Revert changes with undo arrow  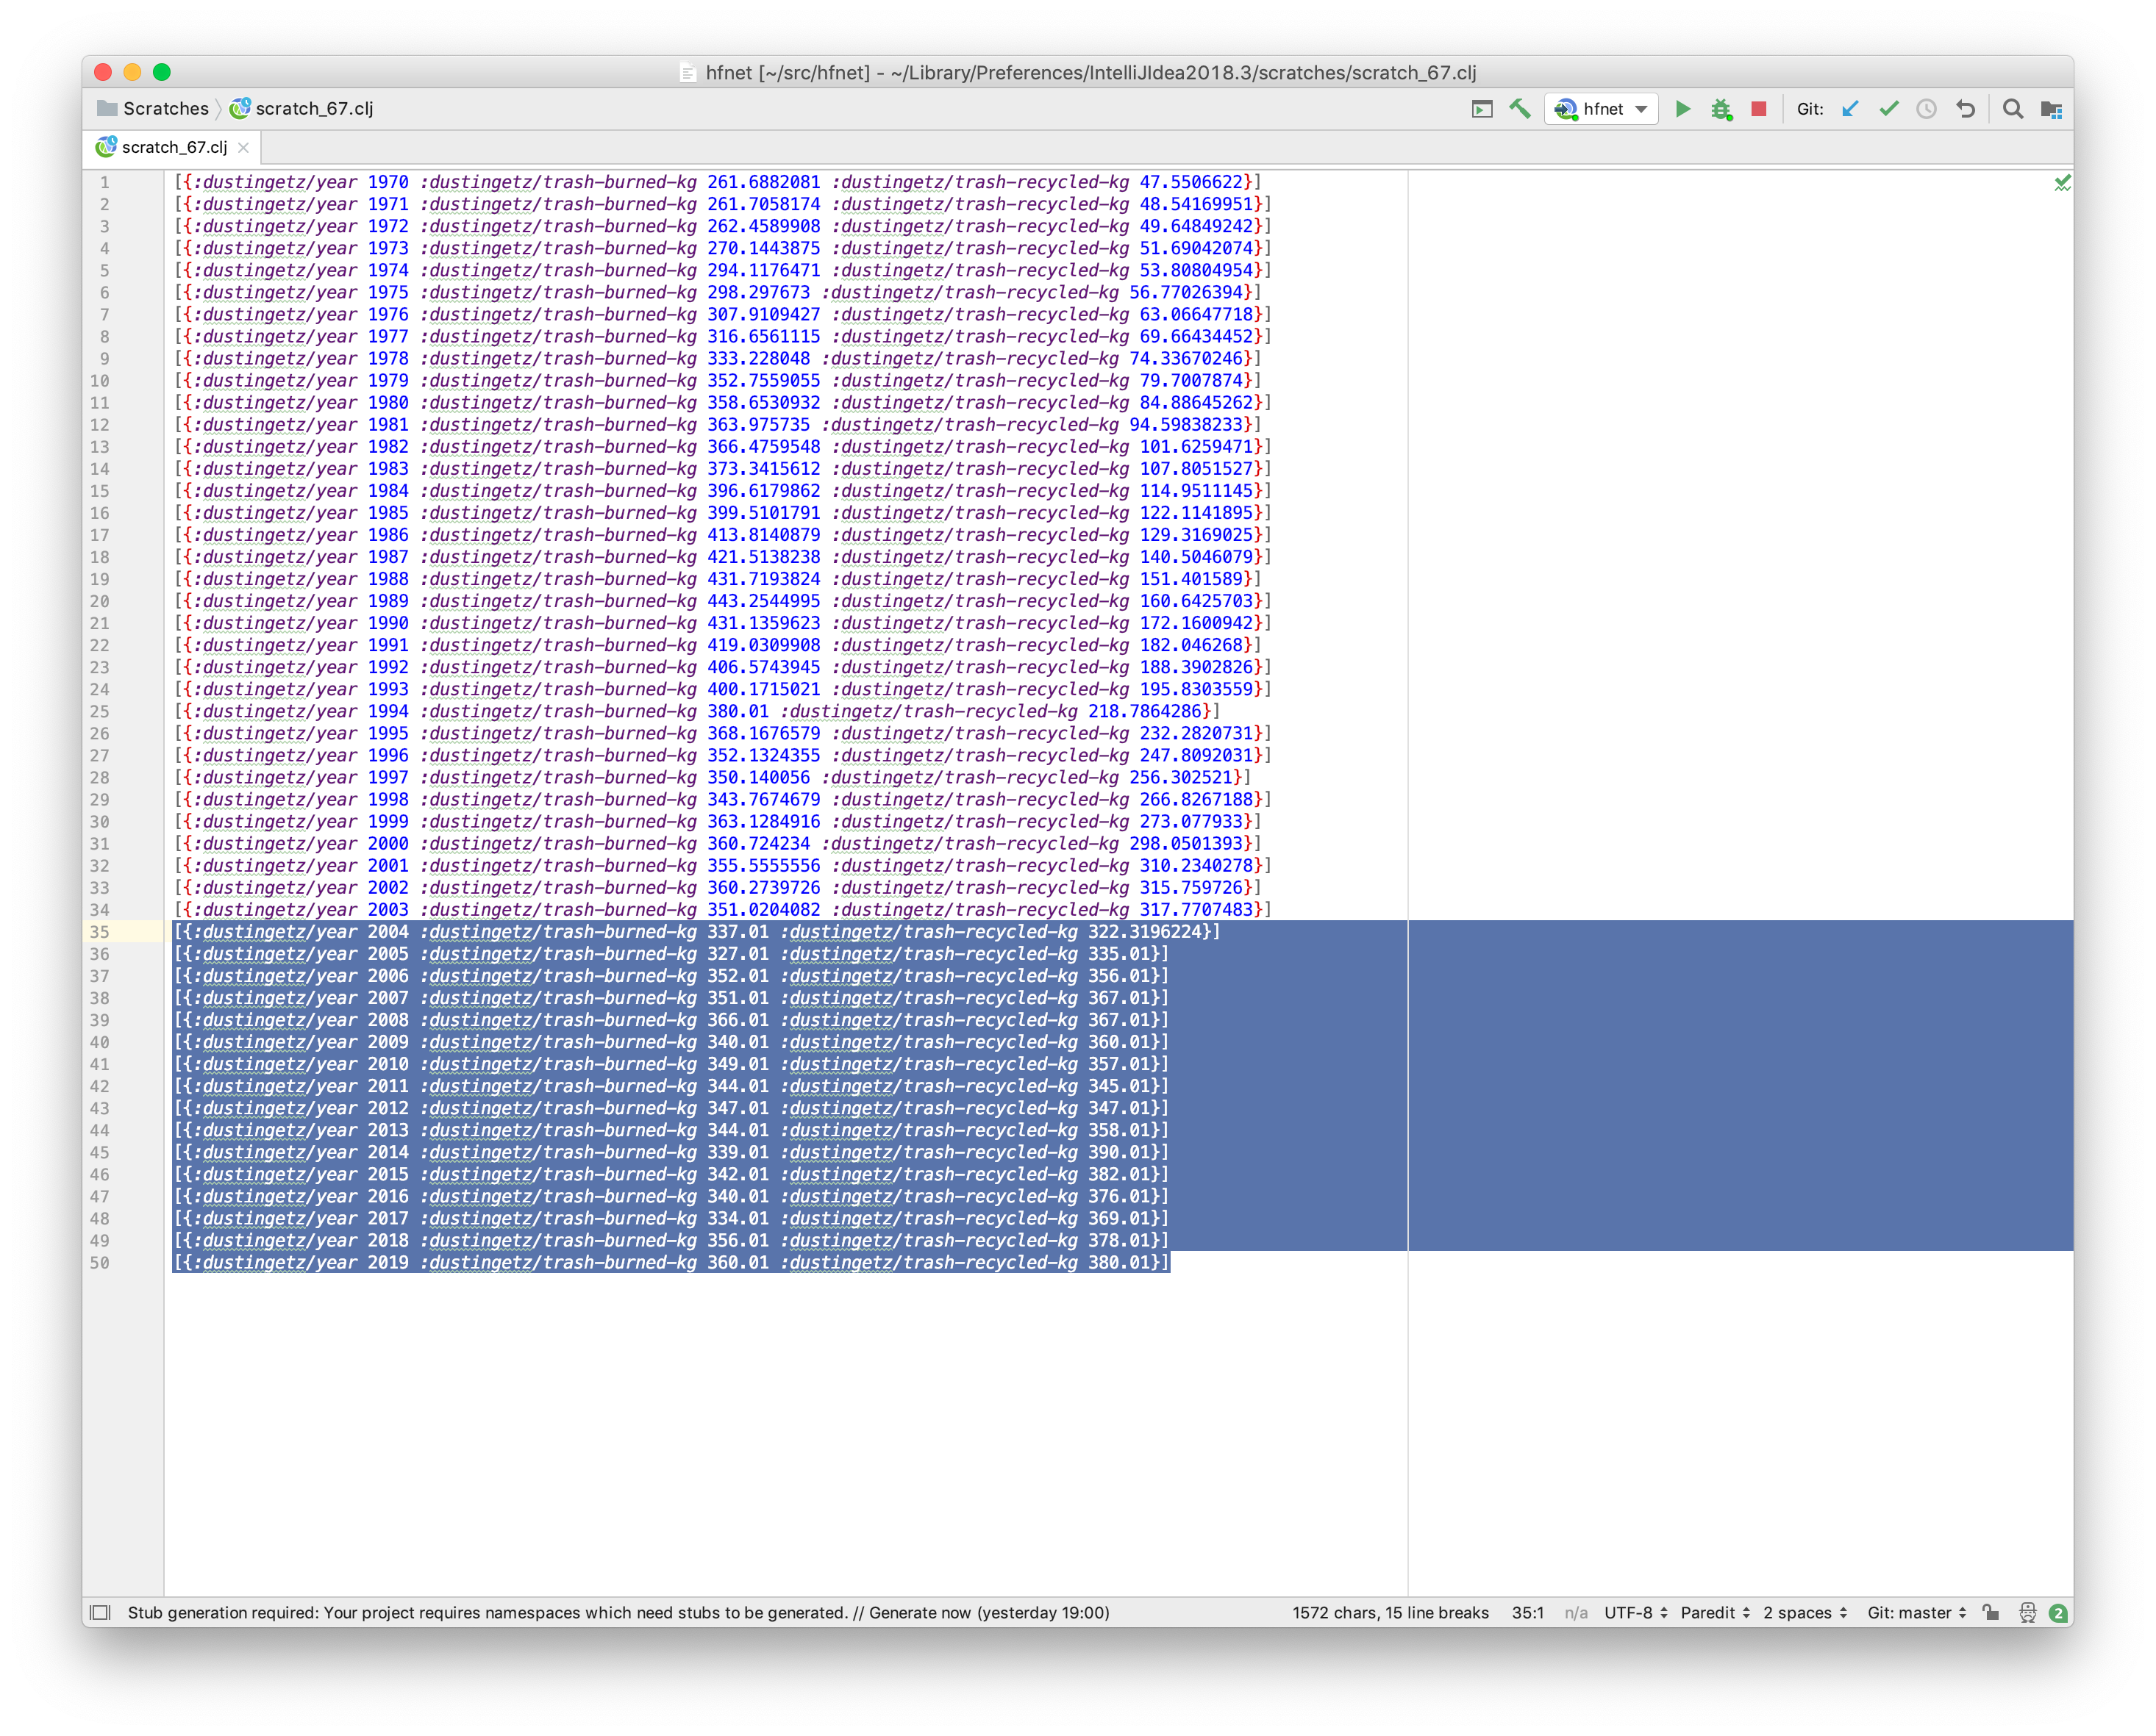(x=1965, y=109)
